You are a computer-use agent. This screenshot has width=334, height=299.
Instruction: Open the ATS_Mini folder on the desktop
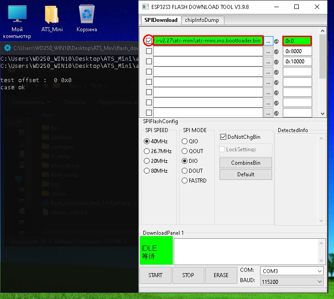click(52, 19)
